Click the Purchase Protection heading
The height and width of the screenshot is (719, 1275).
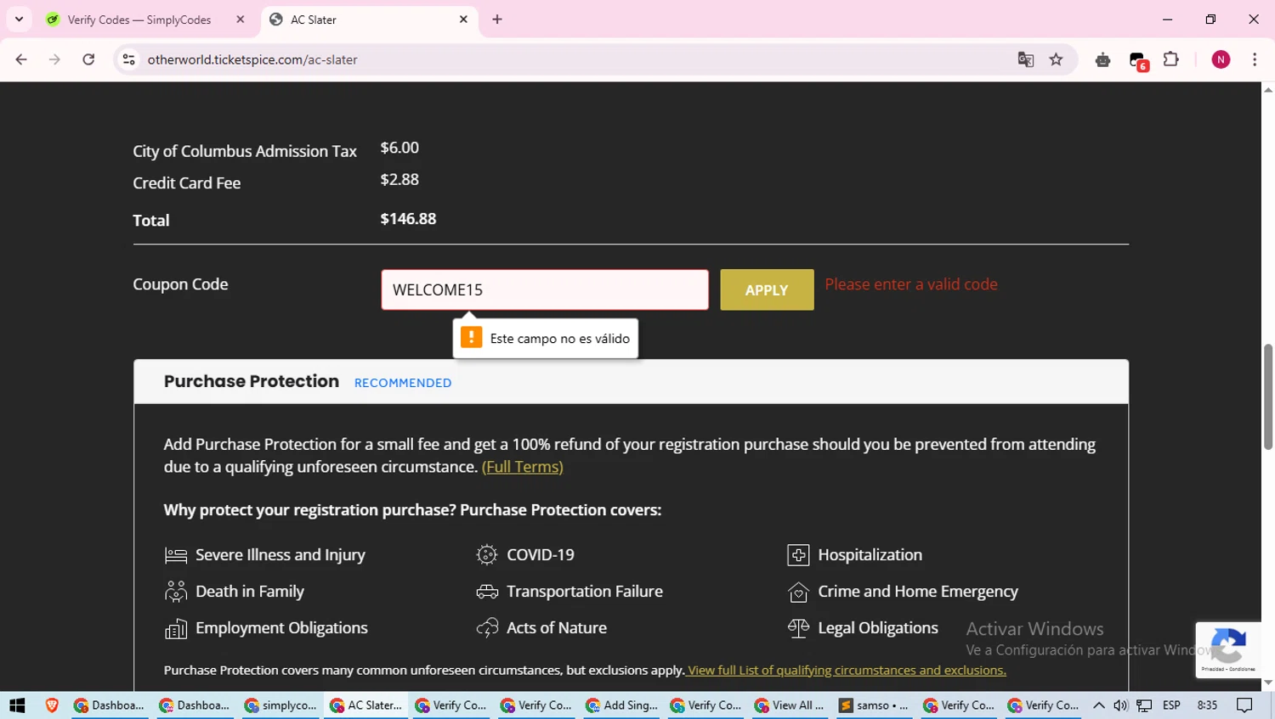252,381
